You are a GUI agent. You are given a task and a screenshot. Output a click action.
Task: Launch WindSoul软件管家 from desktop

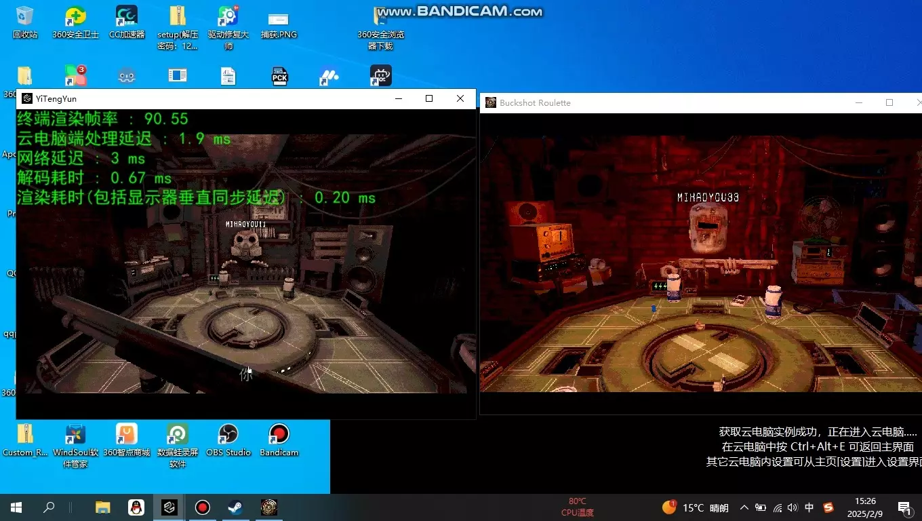(75, 446)
